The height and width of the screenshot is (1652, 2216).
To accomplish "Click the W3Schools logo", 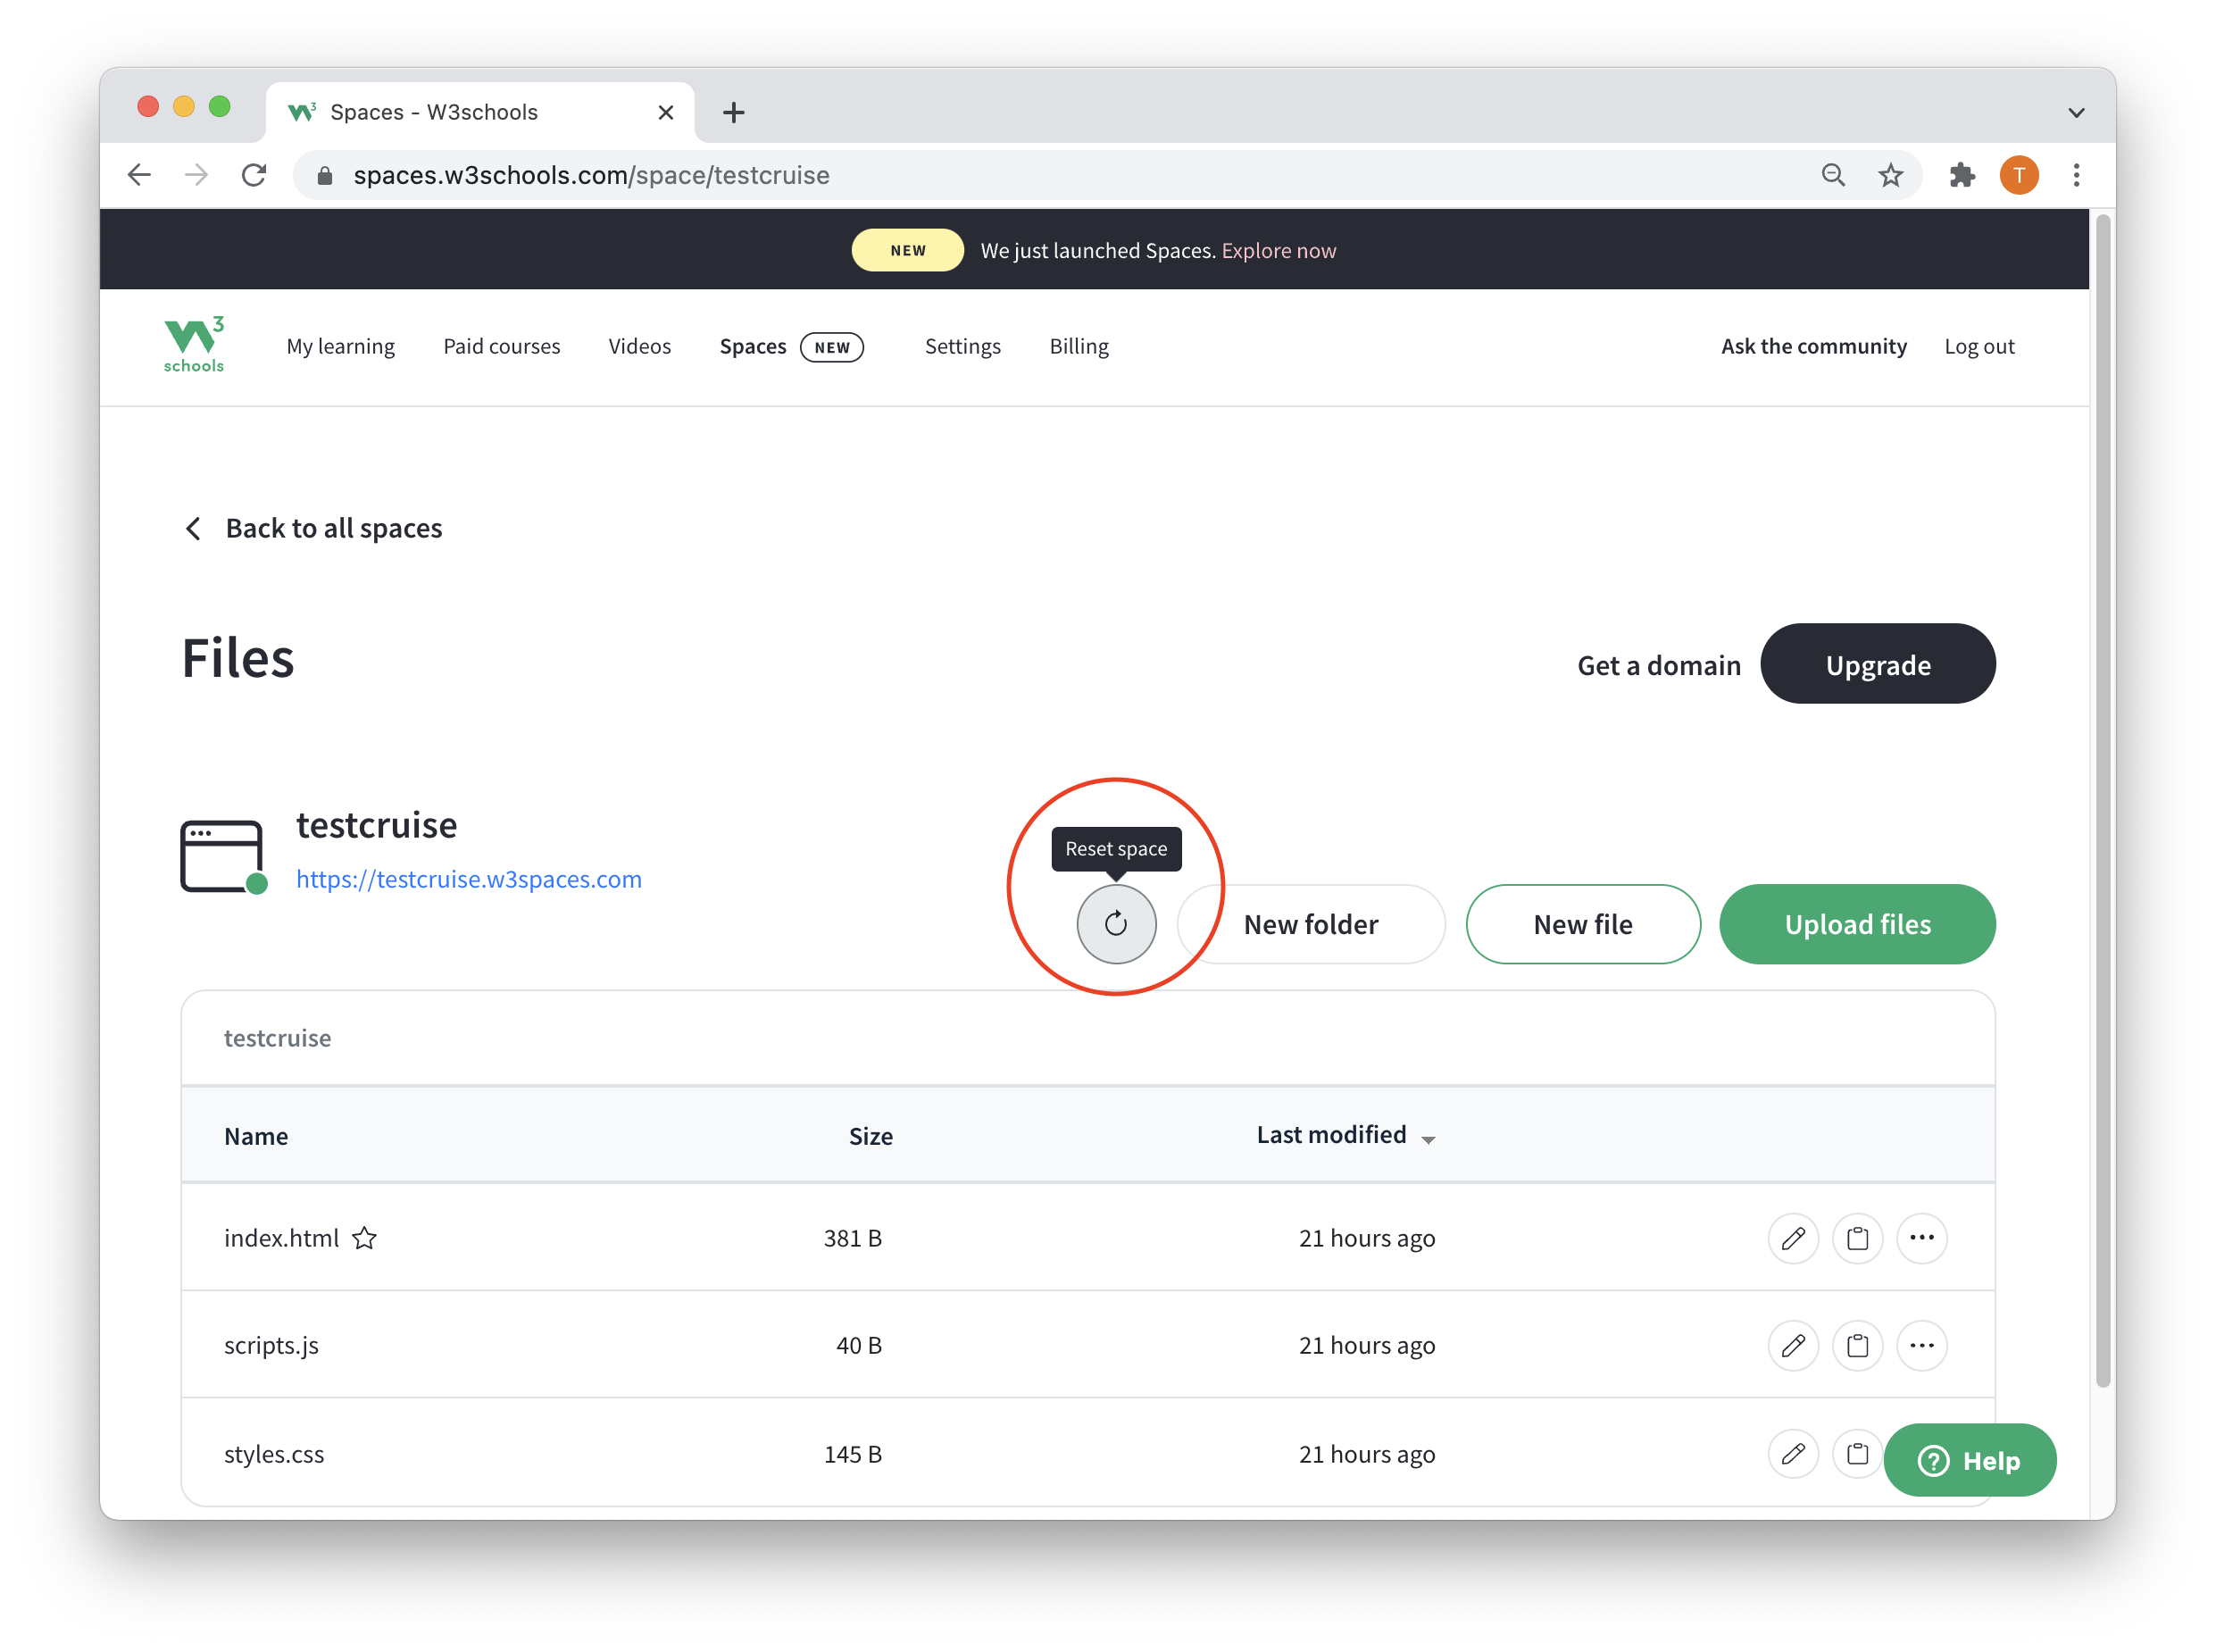I will tap(194, 346).
